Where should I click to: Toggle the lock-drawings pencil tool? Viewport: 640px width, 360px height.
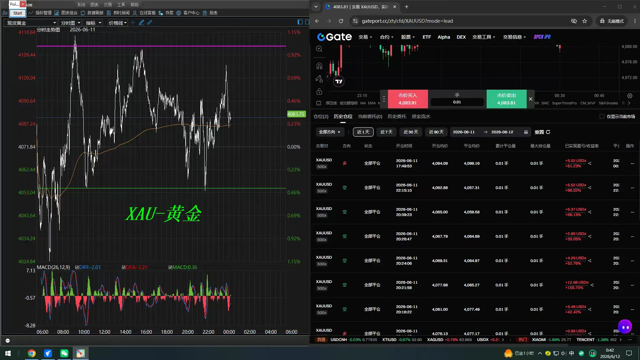point(319,79)
